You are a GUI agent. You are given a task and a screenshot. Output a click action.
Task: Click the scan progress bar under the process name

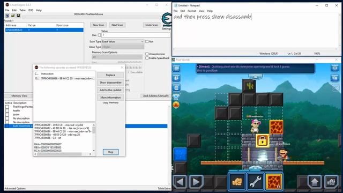(92, 17)
